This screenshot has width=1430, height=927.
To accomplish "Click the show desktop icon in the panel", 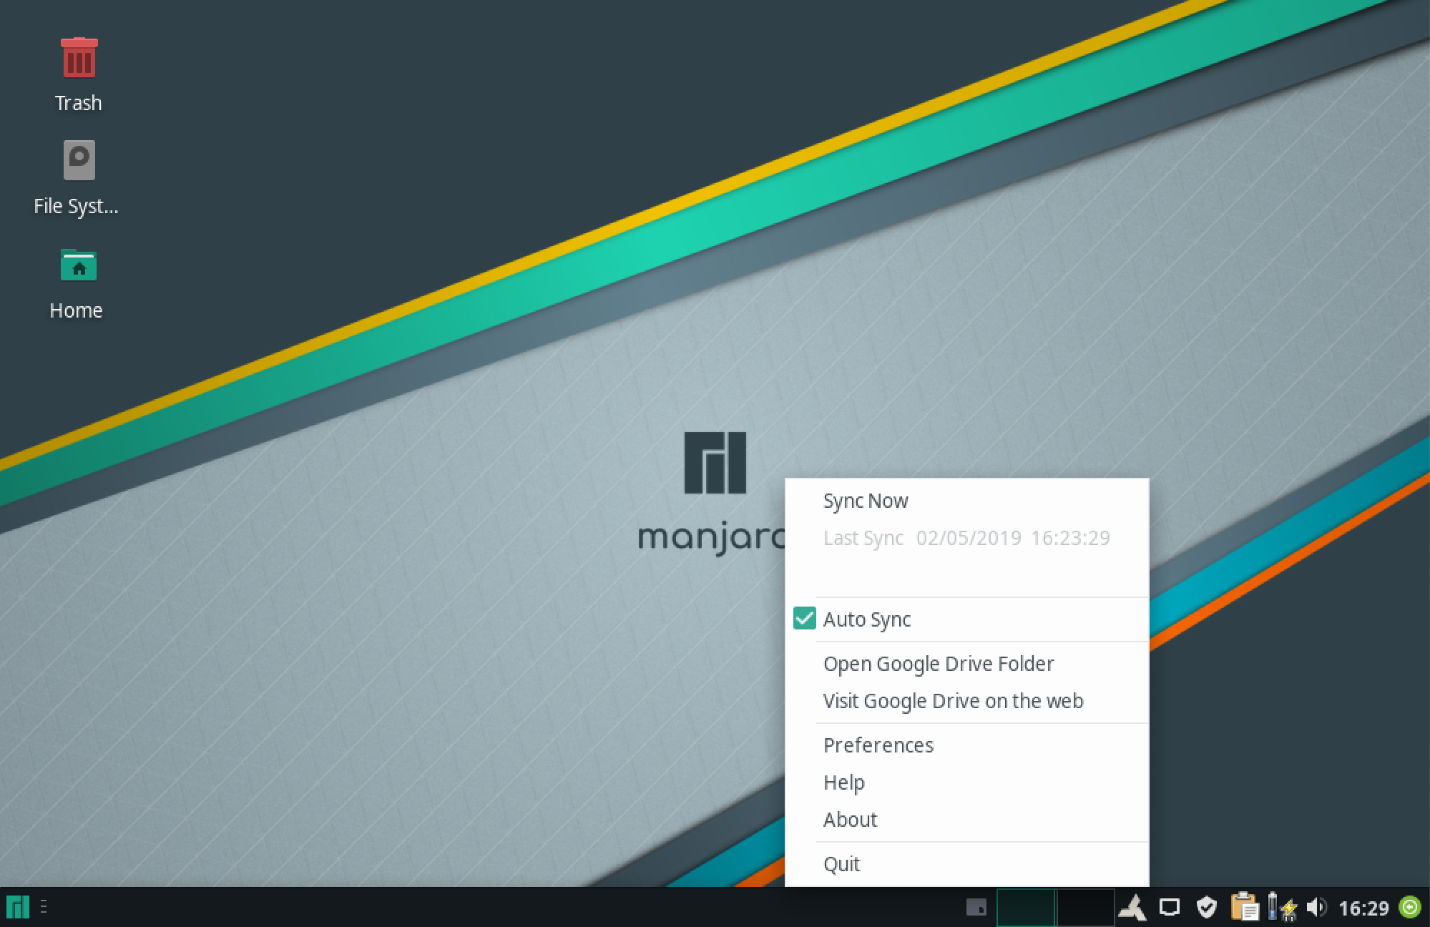I will pos(976,907).
